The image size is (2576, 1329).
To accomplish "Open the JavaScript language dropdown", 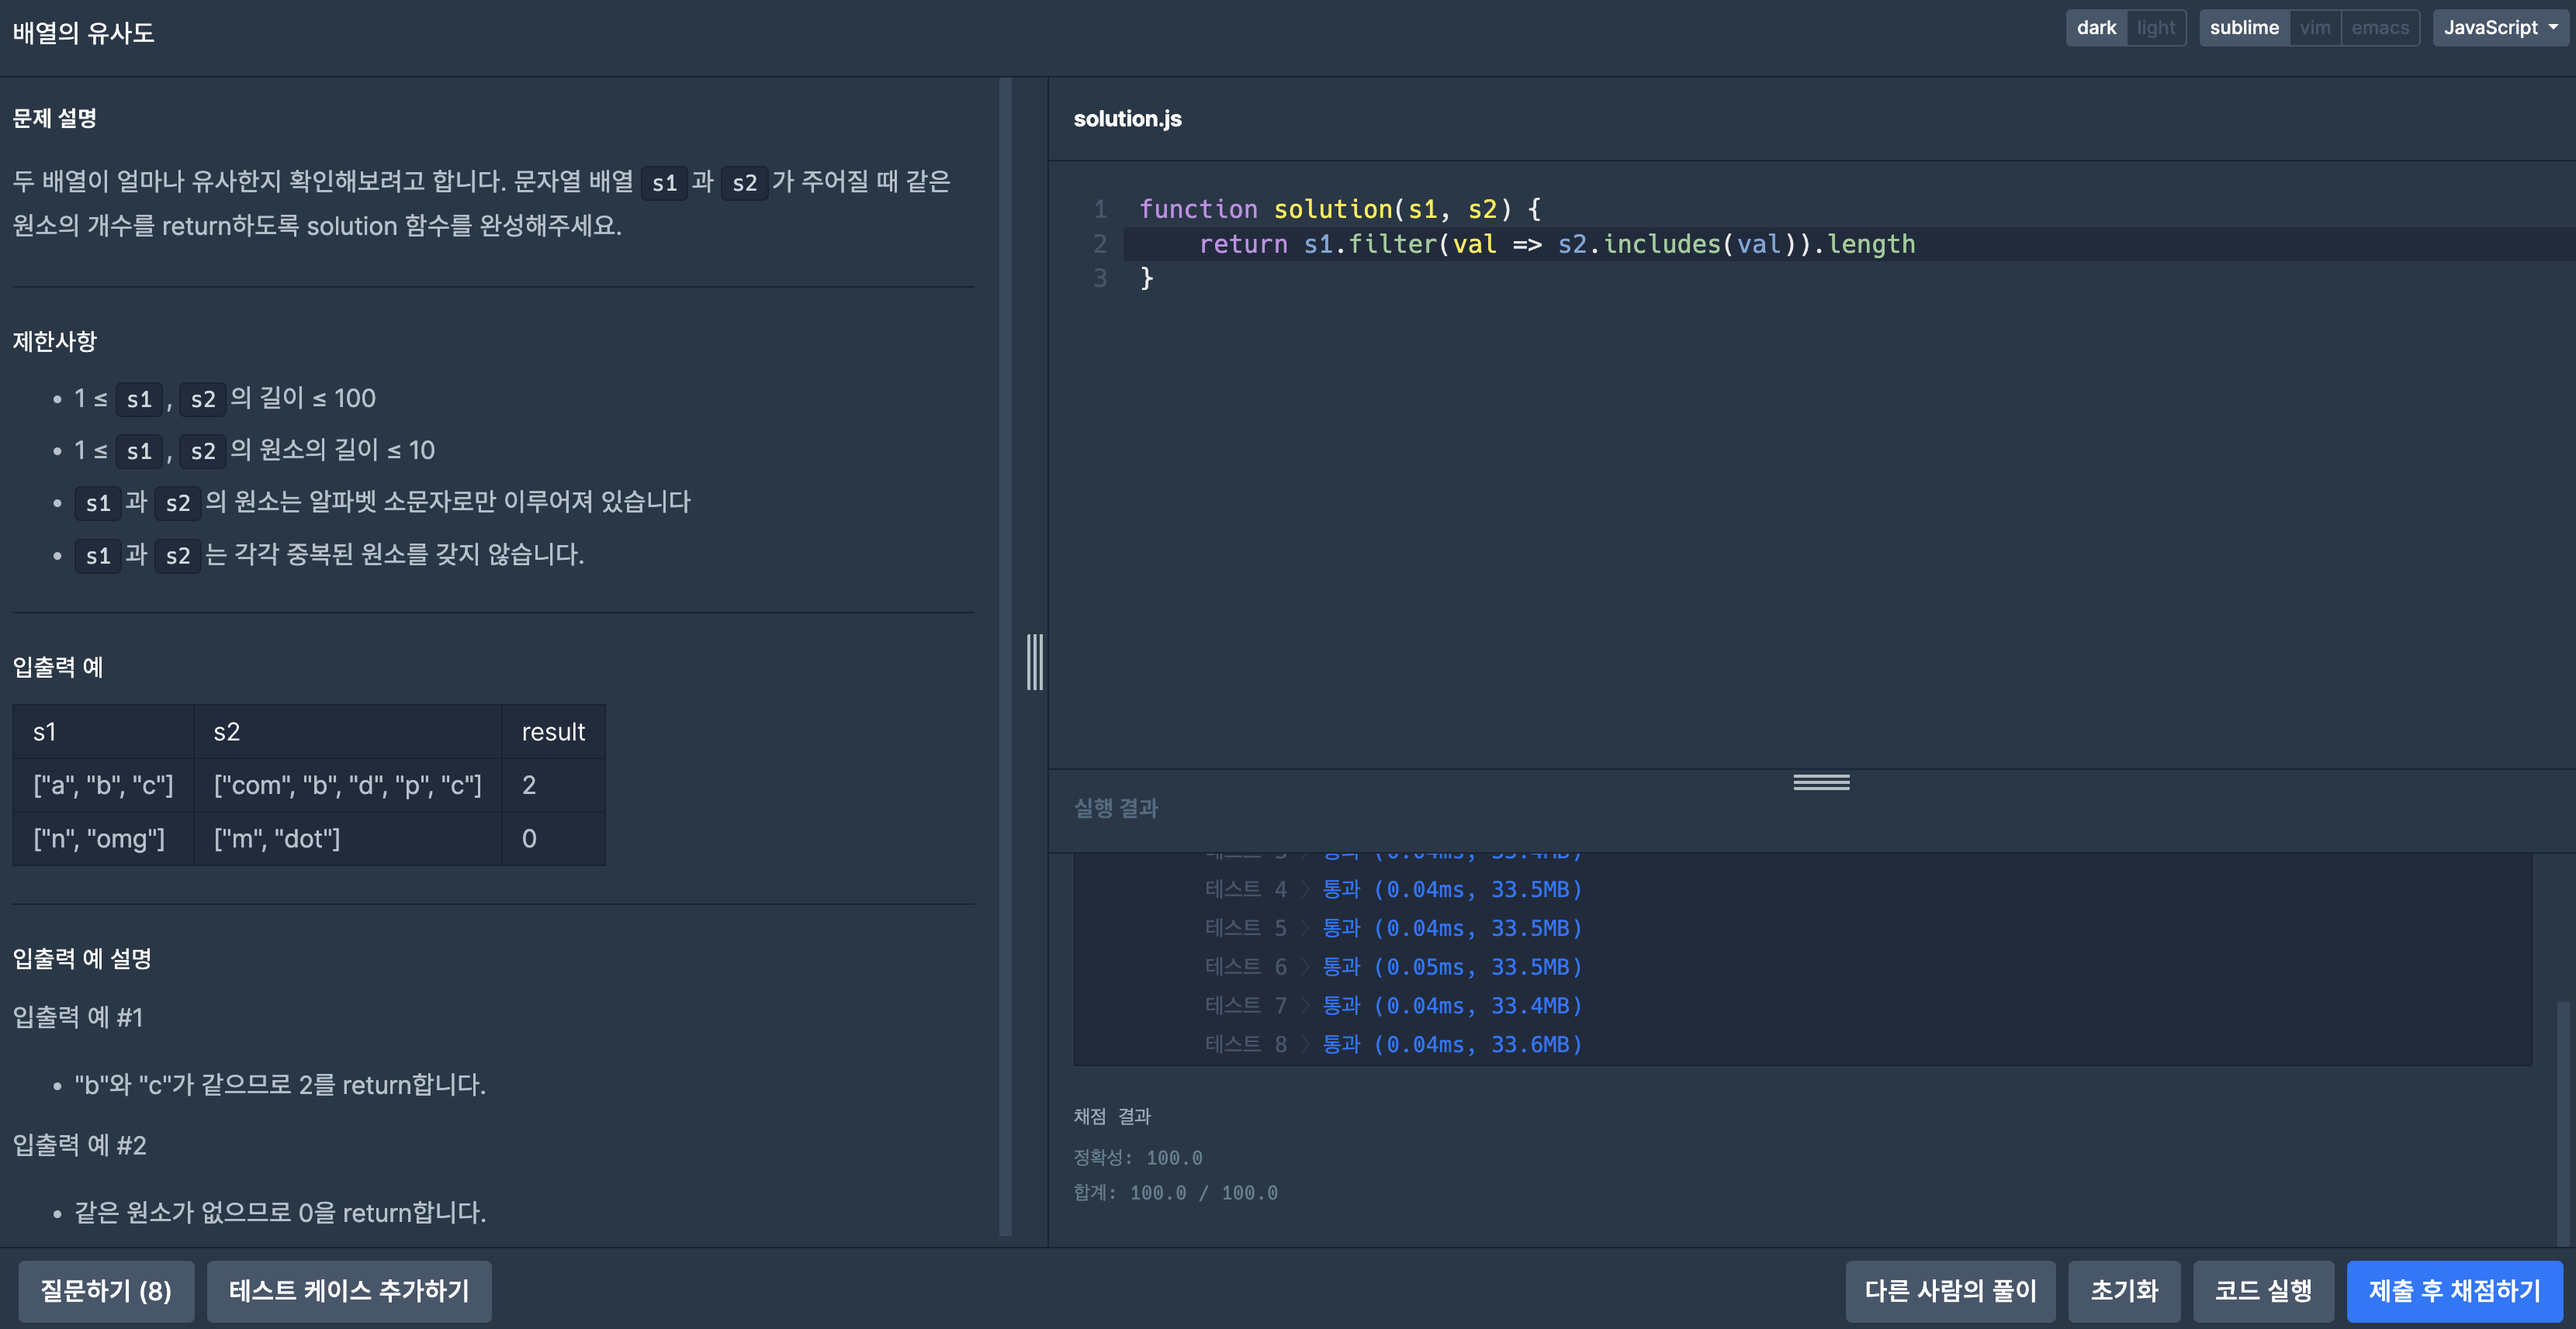I will (2499, 28).
